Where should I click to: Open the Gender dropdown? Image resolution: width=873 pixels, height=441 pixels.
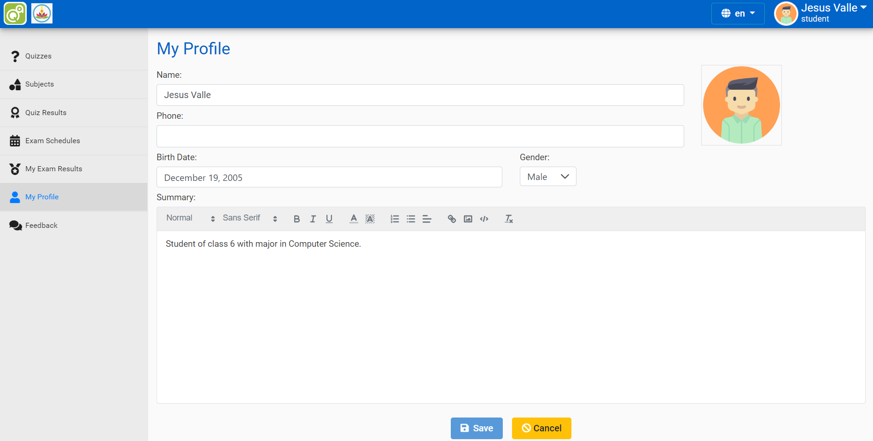(x=548, y=177)
